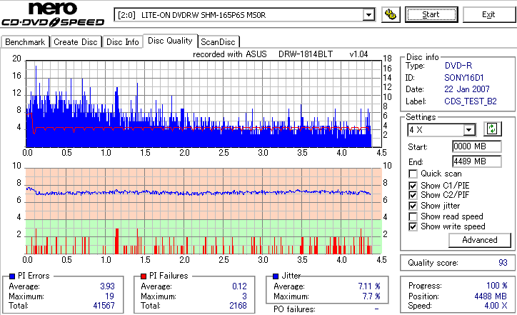Click the disc ID SONY16D1

coord(464,78)
